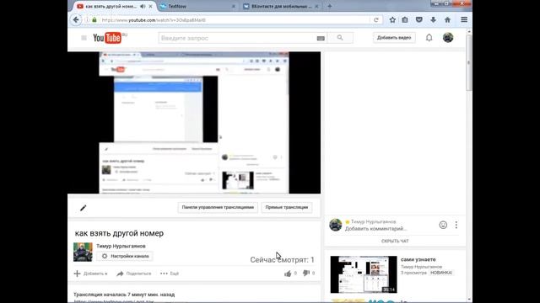Open Настройки канала button
The height and width of the screenshot is (303, 540).
coord(125,256)
